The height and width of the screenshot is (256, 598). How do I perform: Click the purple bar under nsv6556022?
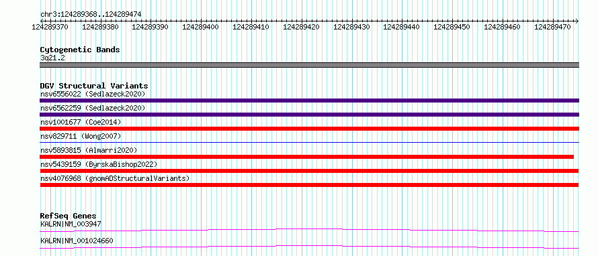(x=309, y=101)
